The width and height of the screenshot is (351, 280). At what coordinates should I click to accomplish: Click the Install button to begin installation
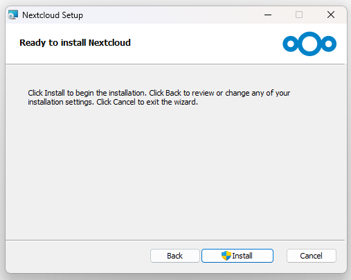(237, 256)
